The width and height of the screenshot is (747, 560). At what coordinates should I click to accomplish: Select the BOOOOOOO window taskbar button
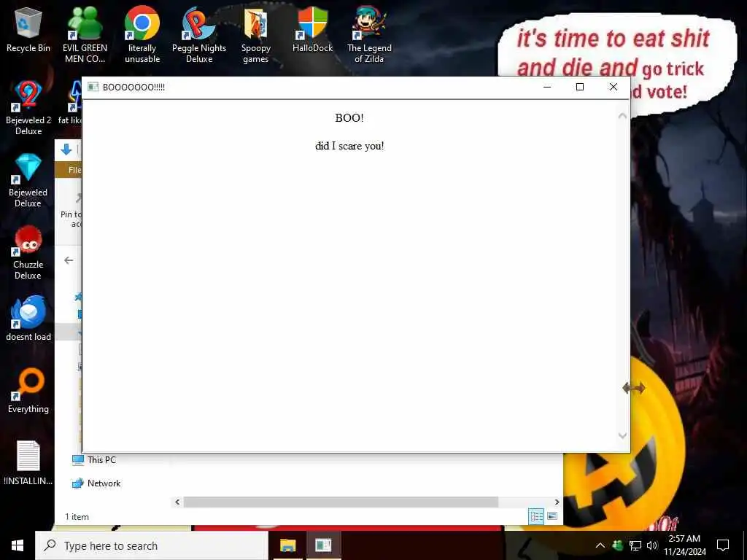coord(323,545)
